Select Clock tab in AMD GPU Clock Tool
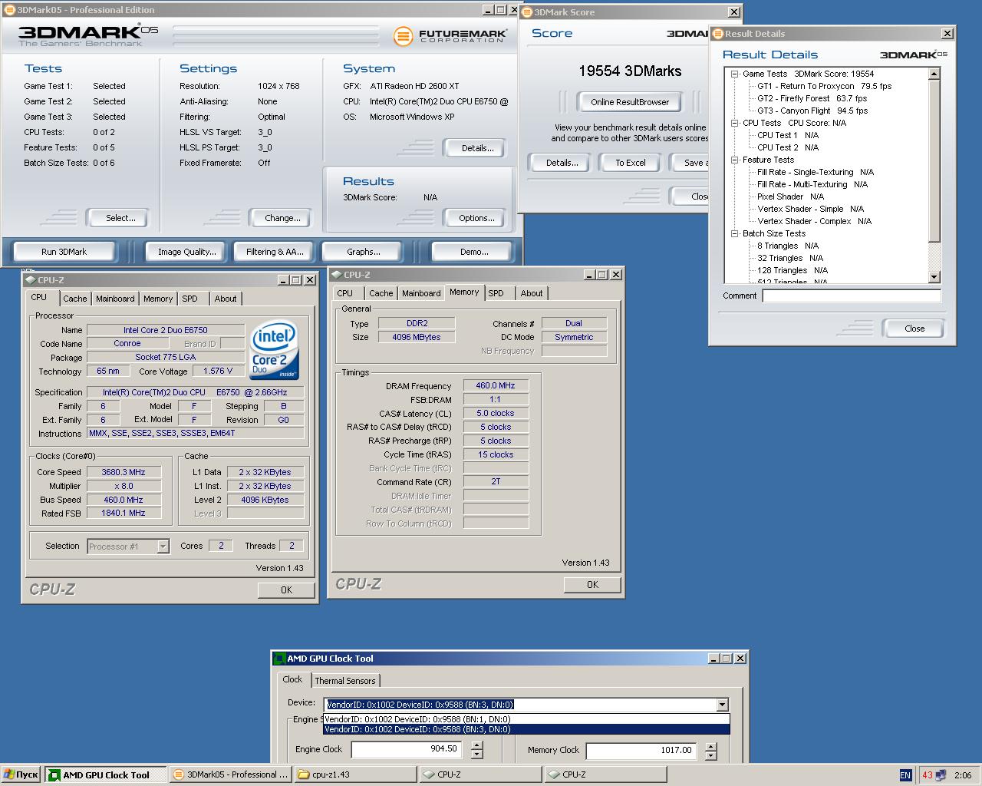The width and height of the screenshot is (982, 786). 292,679
